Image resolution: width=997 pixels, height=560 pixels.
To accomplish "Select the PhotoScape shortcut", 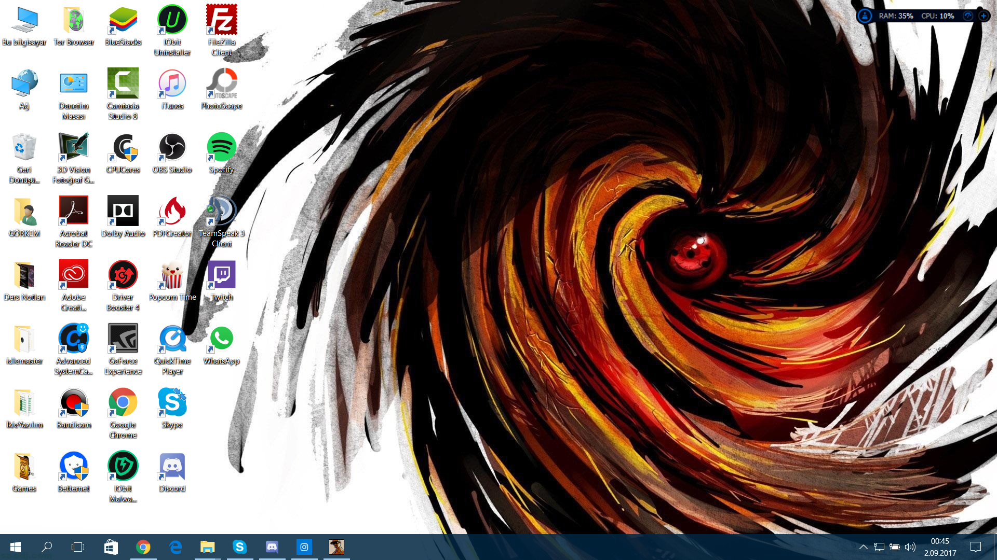I will click(222, 90).
